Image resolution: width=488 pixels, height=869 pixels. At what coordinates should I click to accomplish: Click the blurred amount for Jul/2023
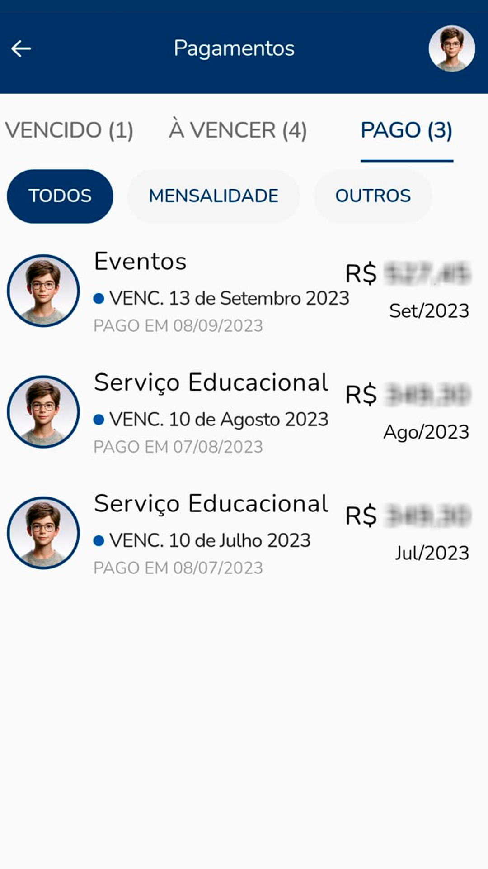[x=427, y=516]
